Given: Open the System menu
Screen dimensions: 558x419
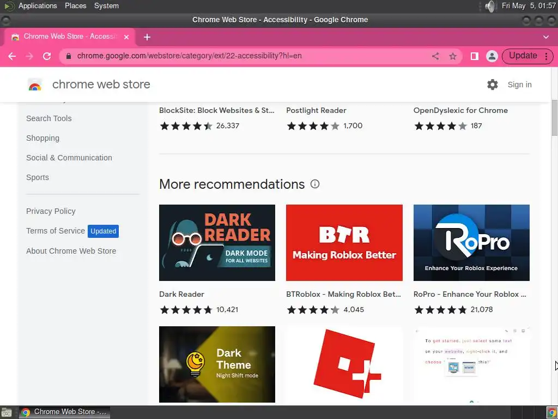Looking at the screenshot, I should click(x=106, y=5).
